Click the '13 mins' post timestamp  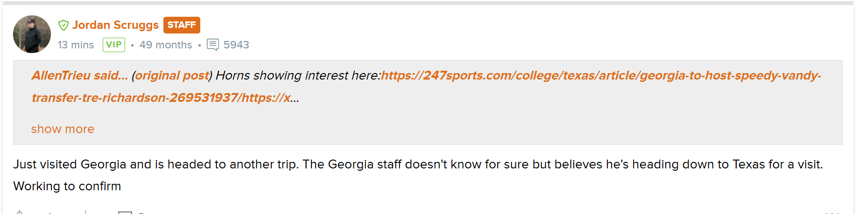(76, 45)
